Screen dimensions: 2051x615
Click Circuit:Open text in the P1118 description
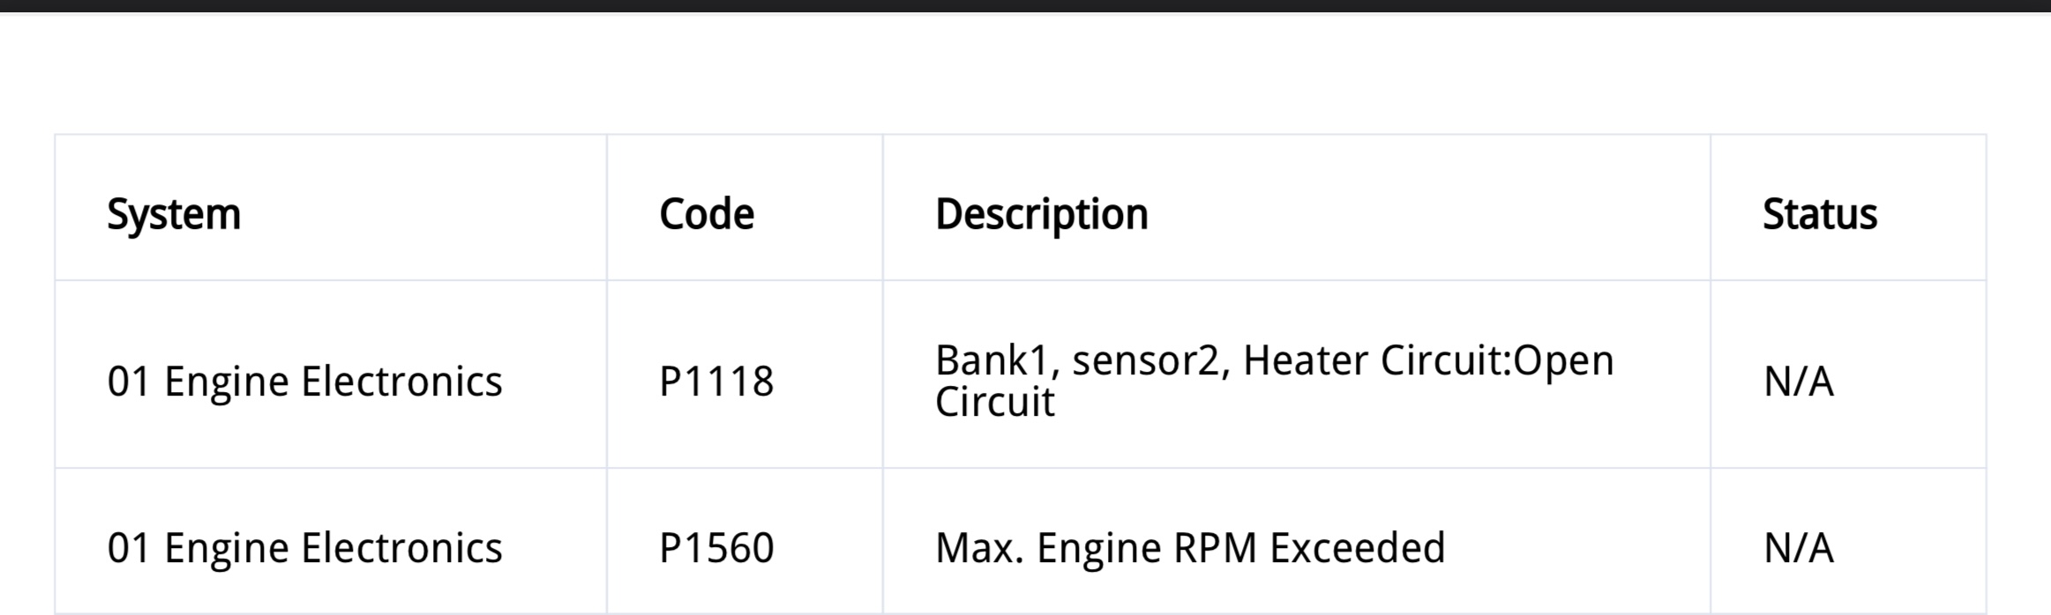1498,361
